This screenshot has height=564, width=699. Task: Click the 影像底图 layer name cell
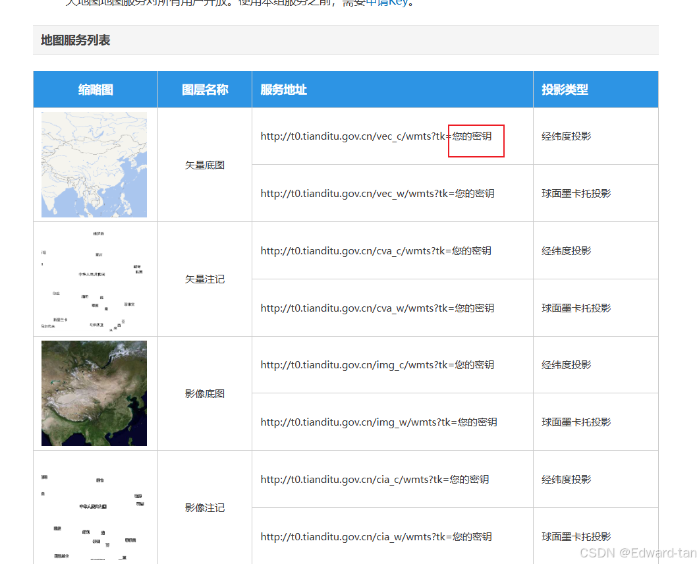[x=205, y=394]
